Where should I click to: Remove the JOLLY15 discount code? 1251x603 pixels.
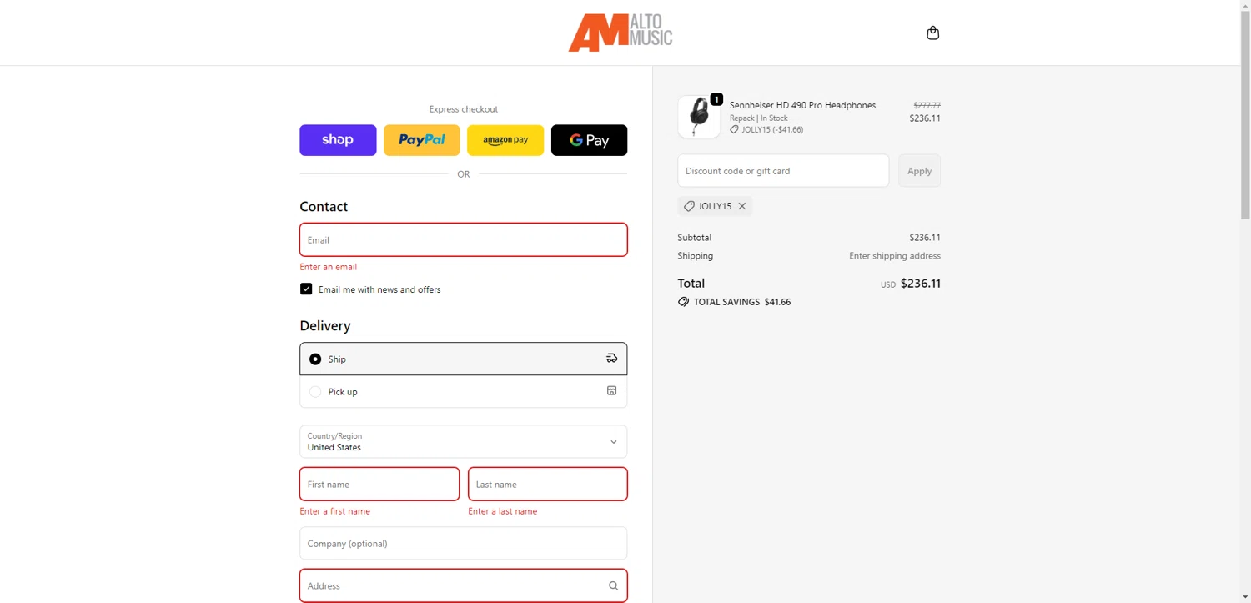click(741, 206)
